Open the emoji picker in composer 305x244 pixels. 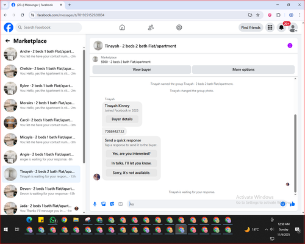click(282, 204)
